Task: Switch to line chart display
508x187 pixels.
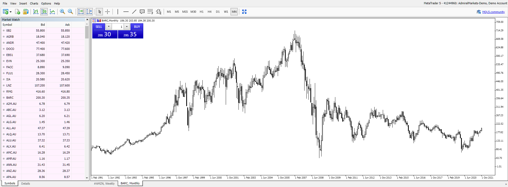Action: (52, 12)
